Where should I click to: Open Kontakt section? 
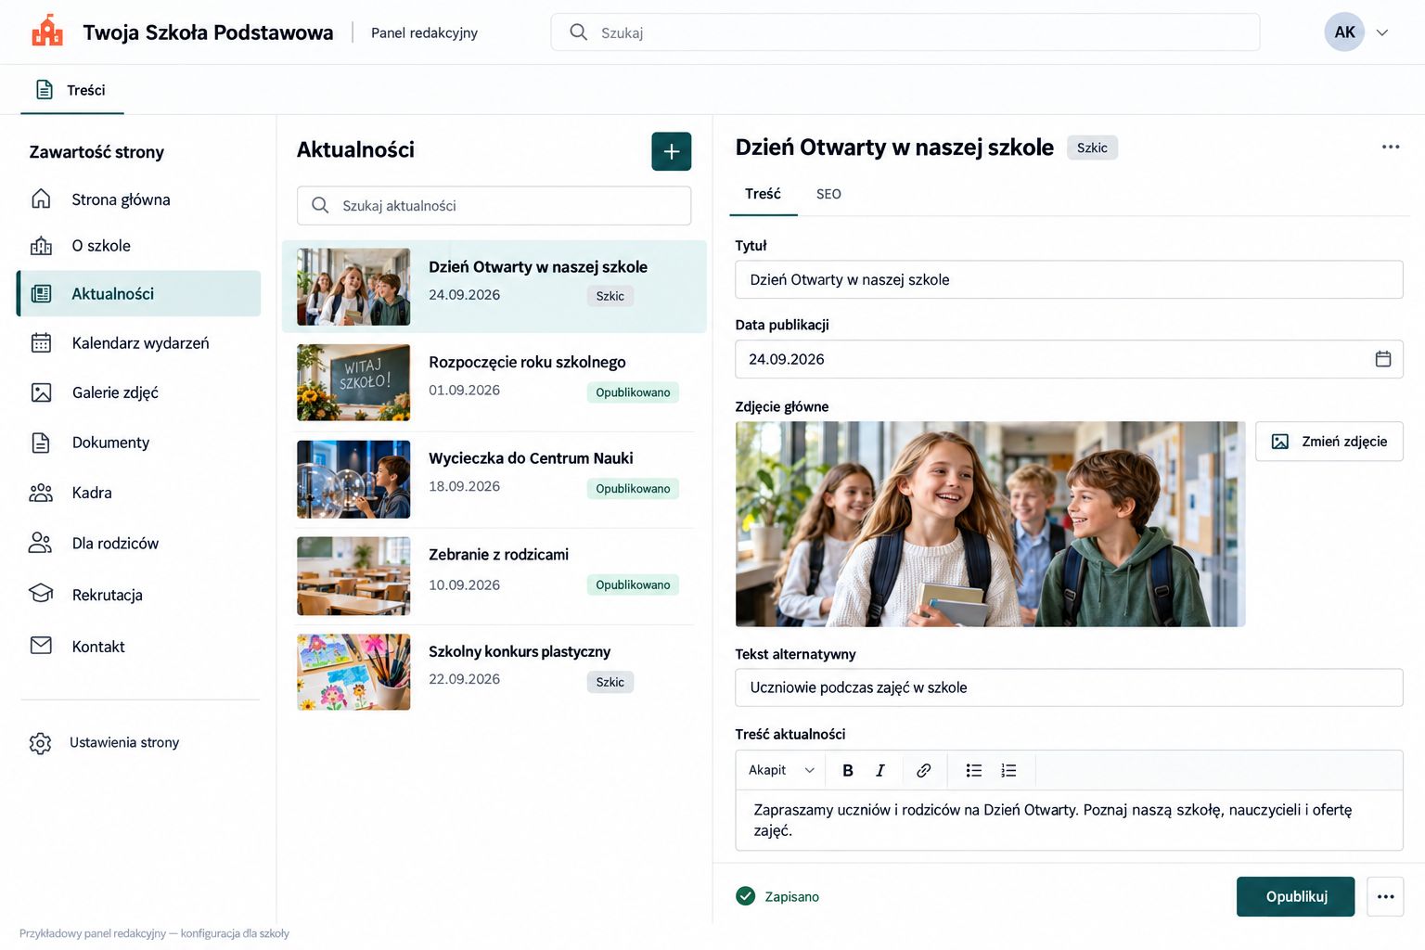pos(139,647)
